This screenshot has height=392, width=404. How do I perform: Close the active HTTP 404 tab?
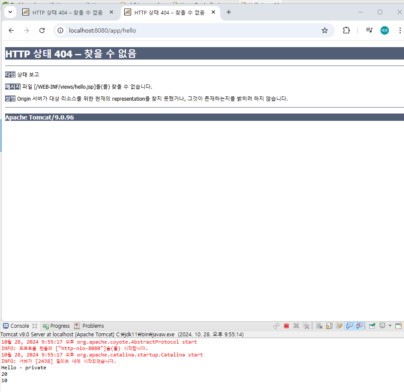tap(213, 12)
